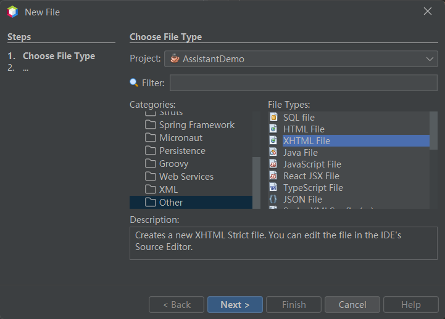The height and width of the screenshot is (319, 445).
Task: Click the Help button
Action: pyautogui.click(x=410, y=304)
